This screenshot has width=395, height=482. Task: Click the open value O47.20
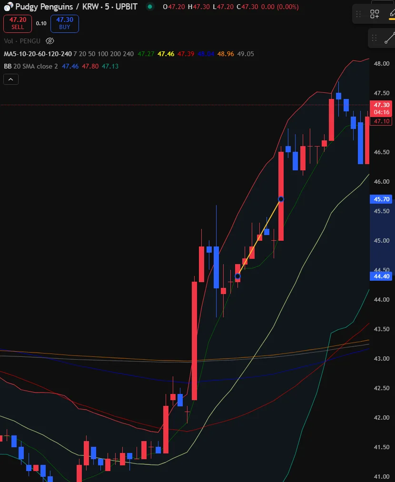tap(174, 7)
